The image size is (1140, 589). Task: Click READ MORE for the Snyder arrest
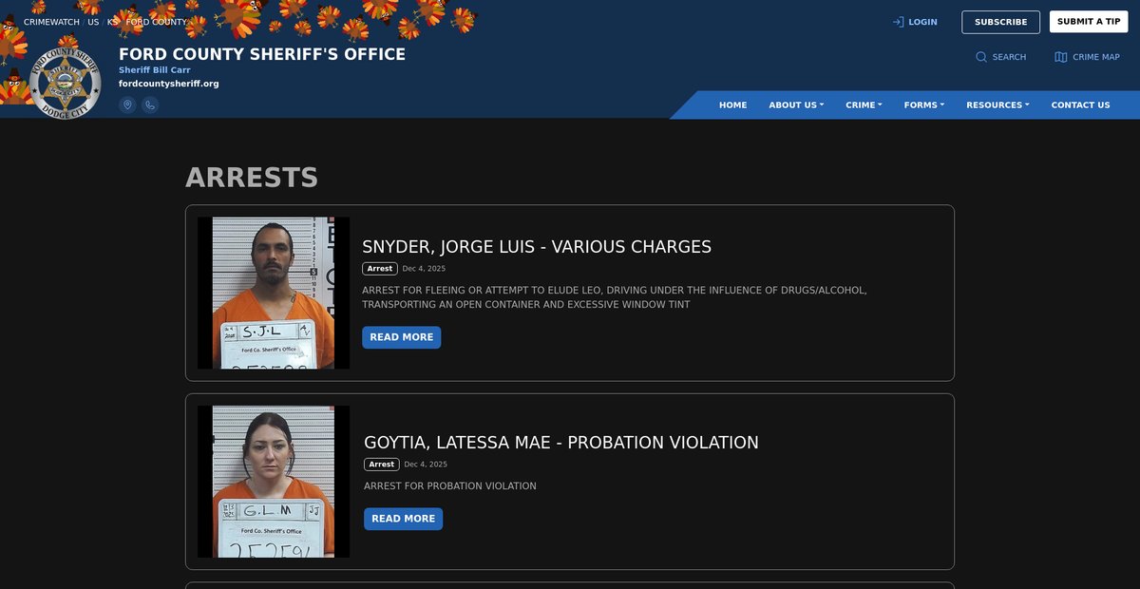401,337
